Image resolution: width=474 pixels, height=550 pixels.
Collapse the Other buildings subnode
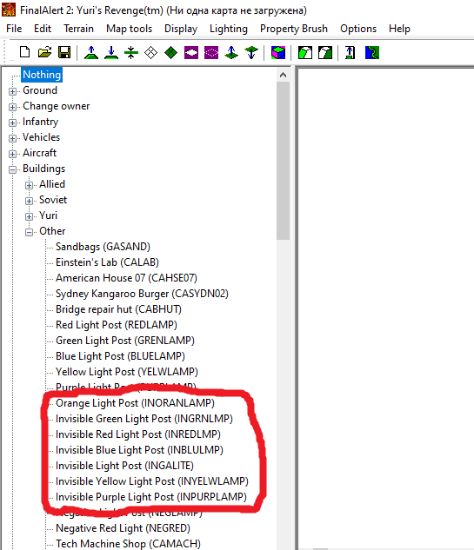click(30, 232)
